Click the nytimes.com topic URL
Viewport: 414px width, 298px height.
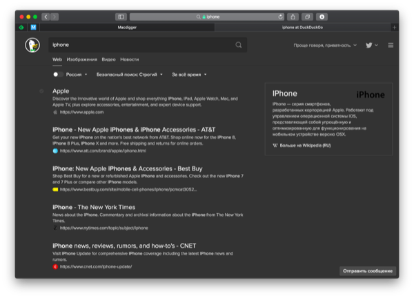coord(103,228)
